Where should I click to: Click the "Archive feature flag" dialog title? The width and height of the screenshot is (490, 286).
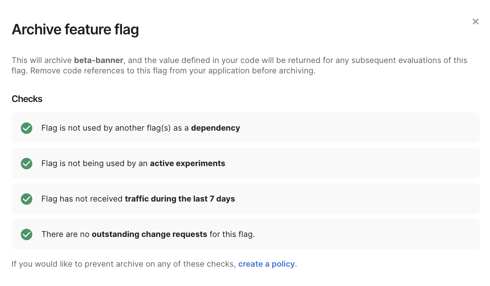75,29
